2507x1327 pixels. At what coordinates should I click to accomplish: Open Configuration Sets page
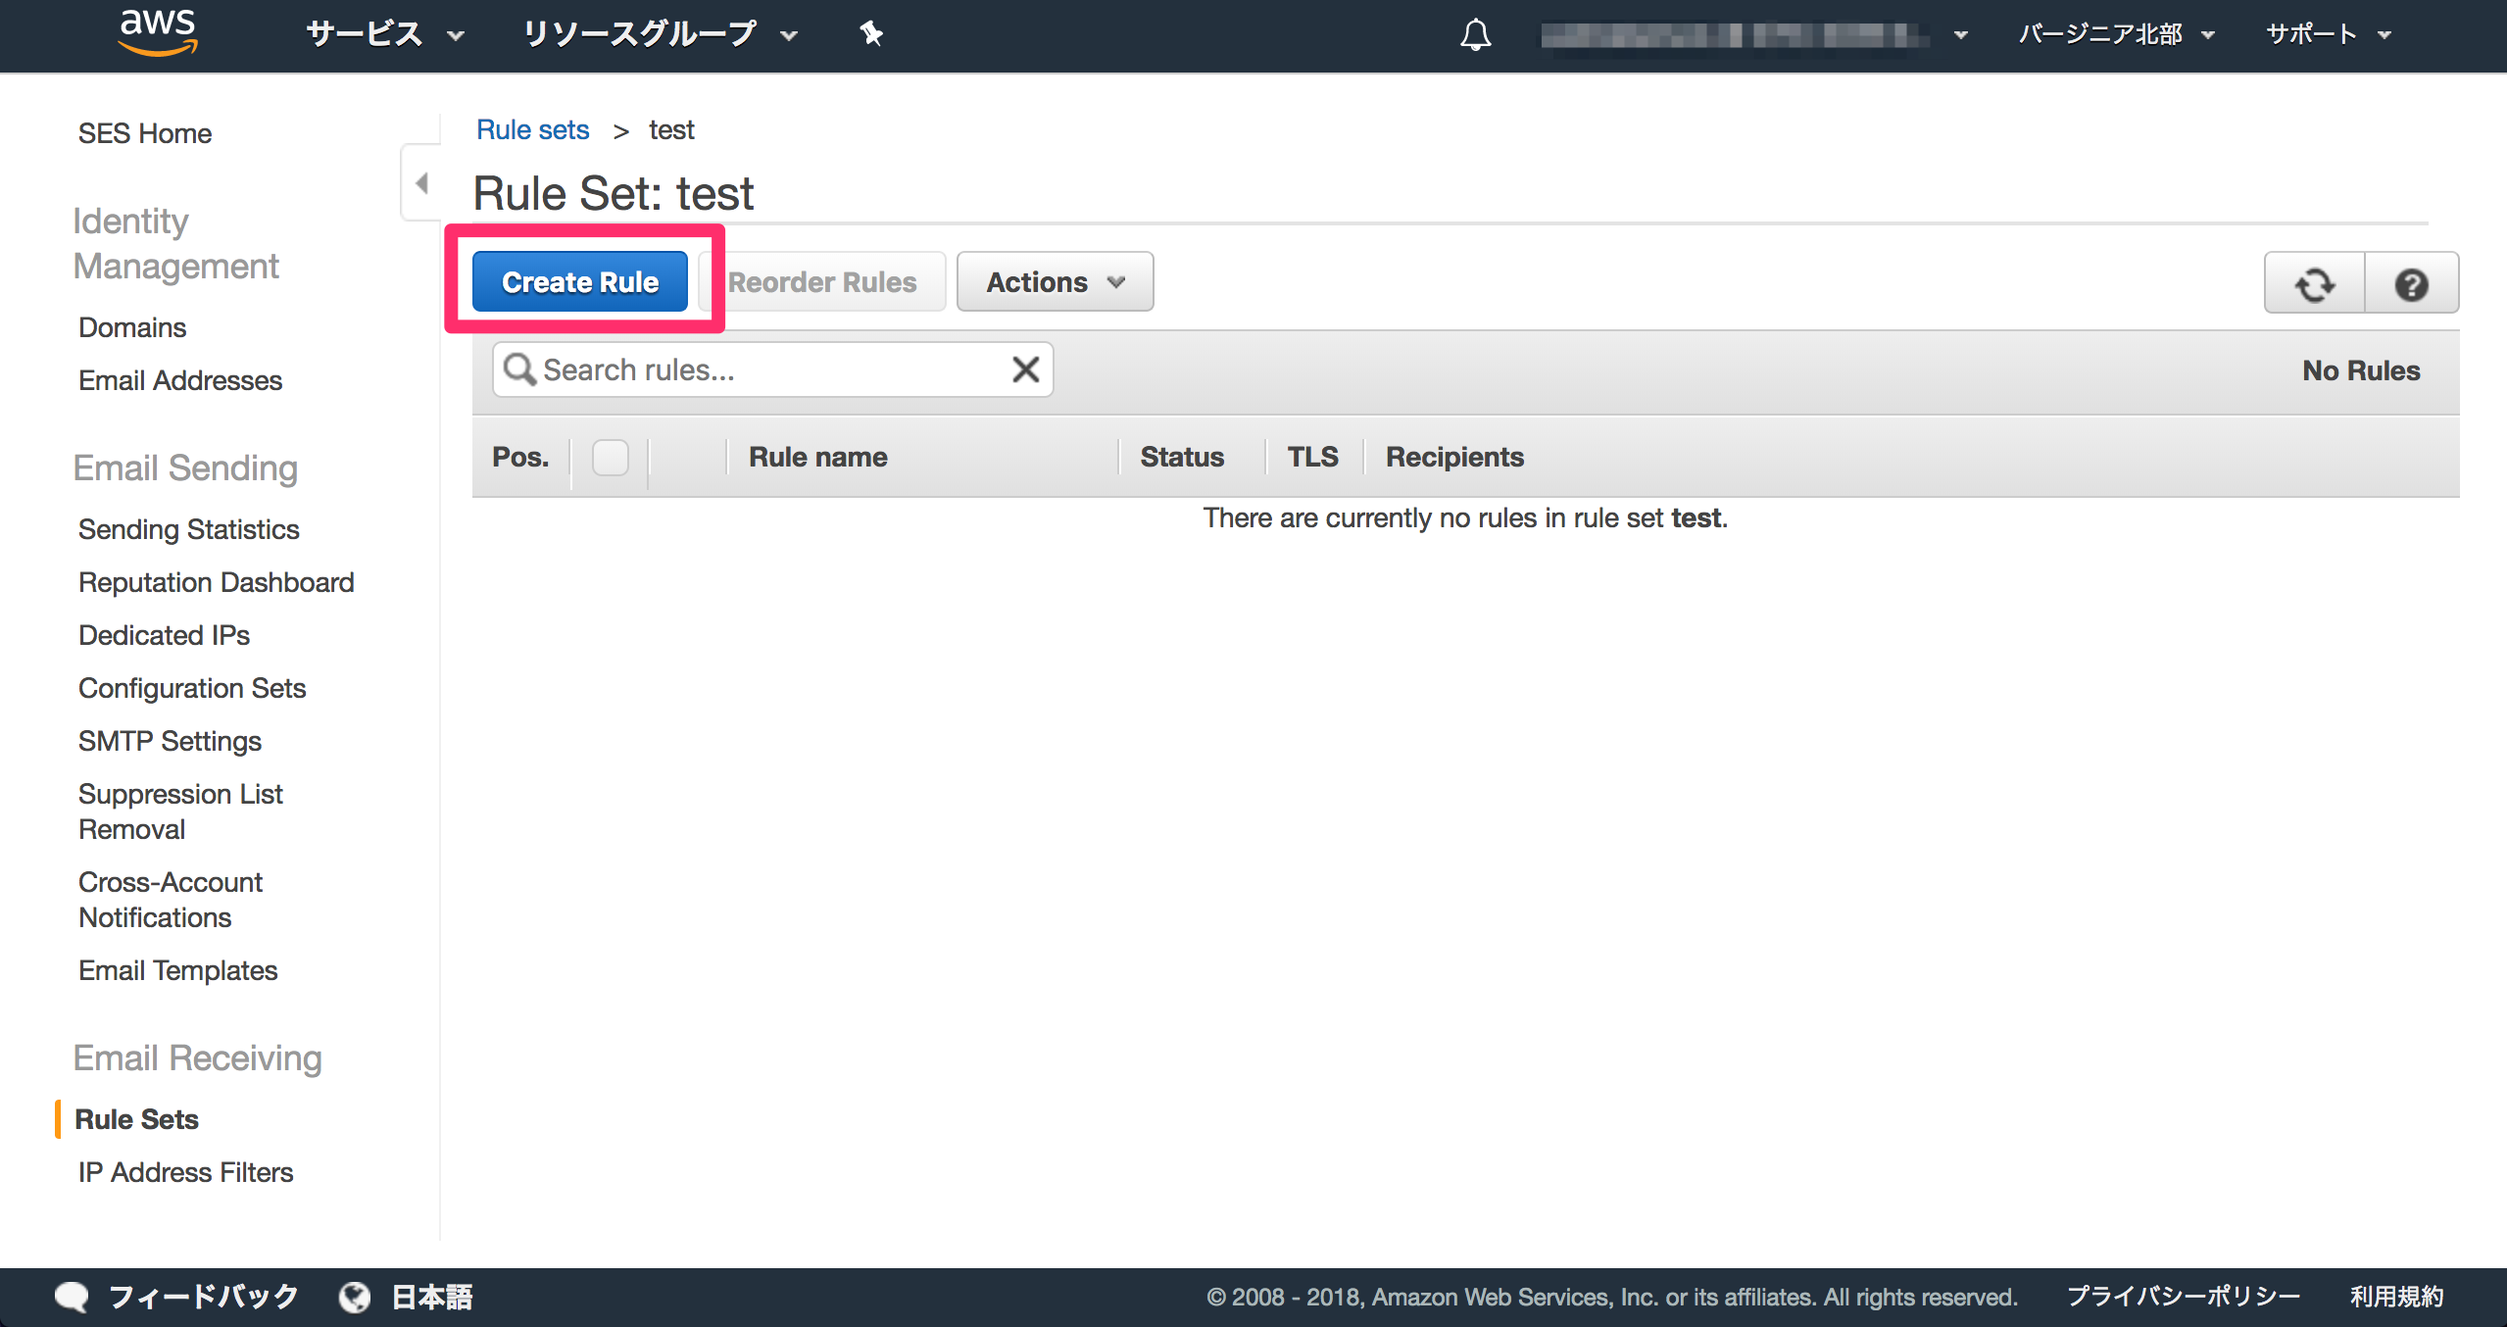click(x=192, y=688)
